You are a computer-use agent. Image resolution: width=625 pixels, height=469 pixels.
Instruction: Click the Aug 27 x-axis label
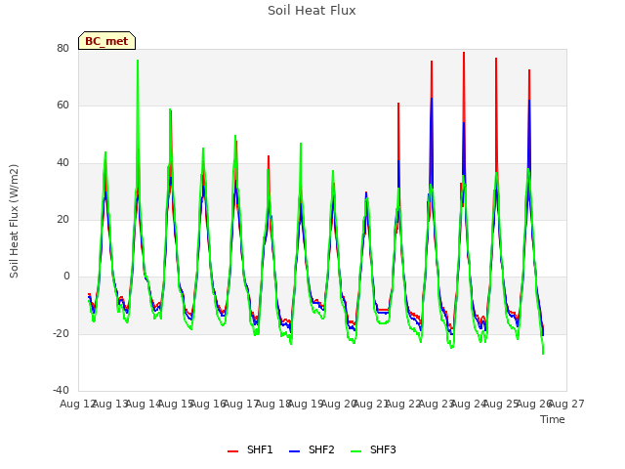567,405
